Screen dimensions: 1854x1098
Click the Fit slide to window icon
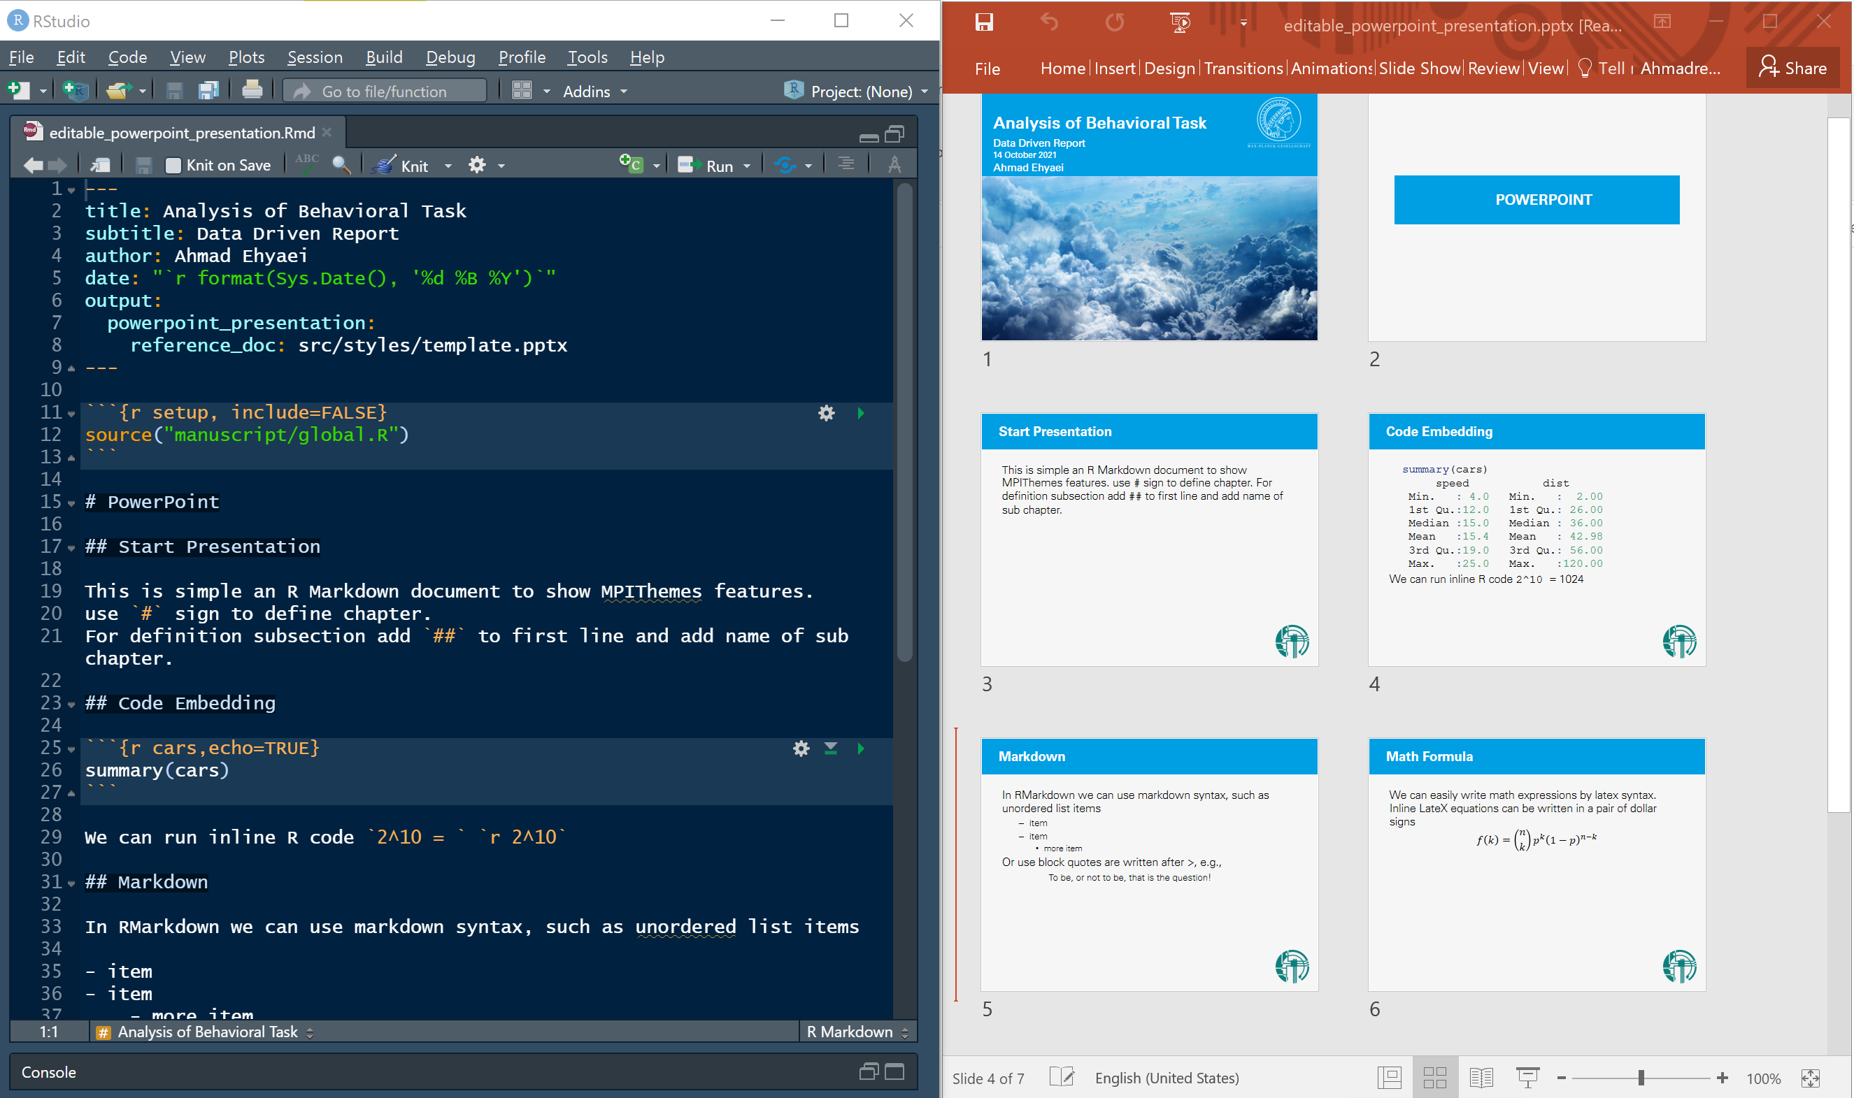pyautogui.click(x=1811, y=1078)
